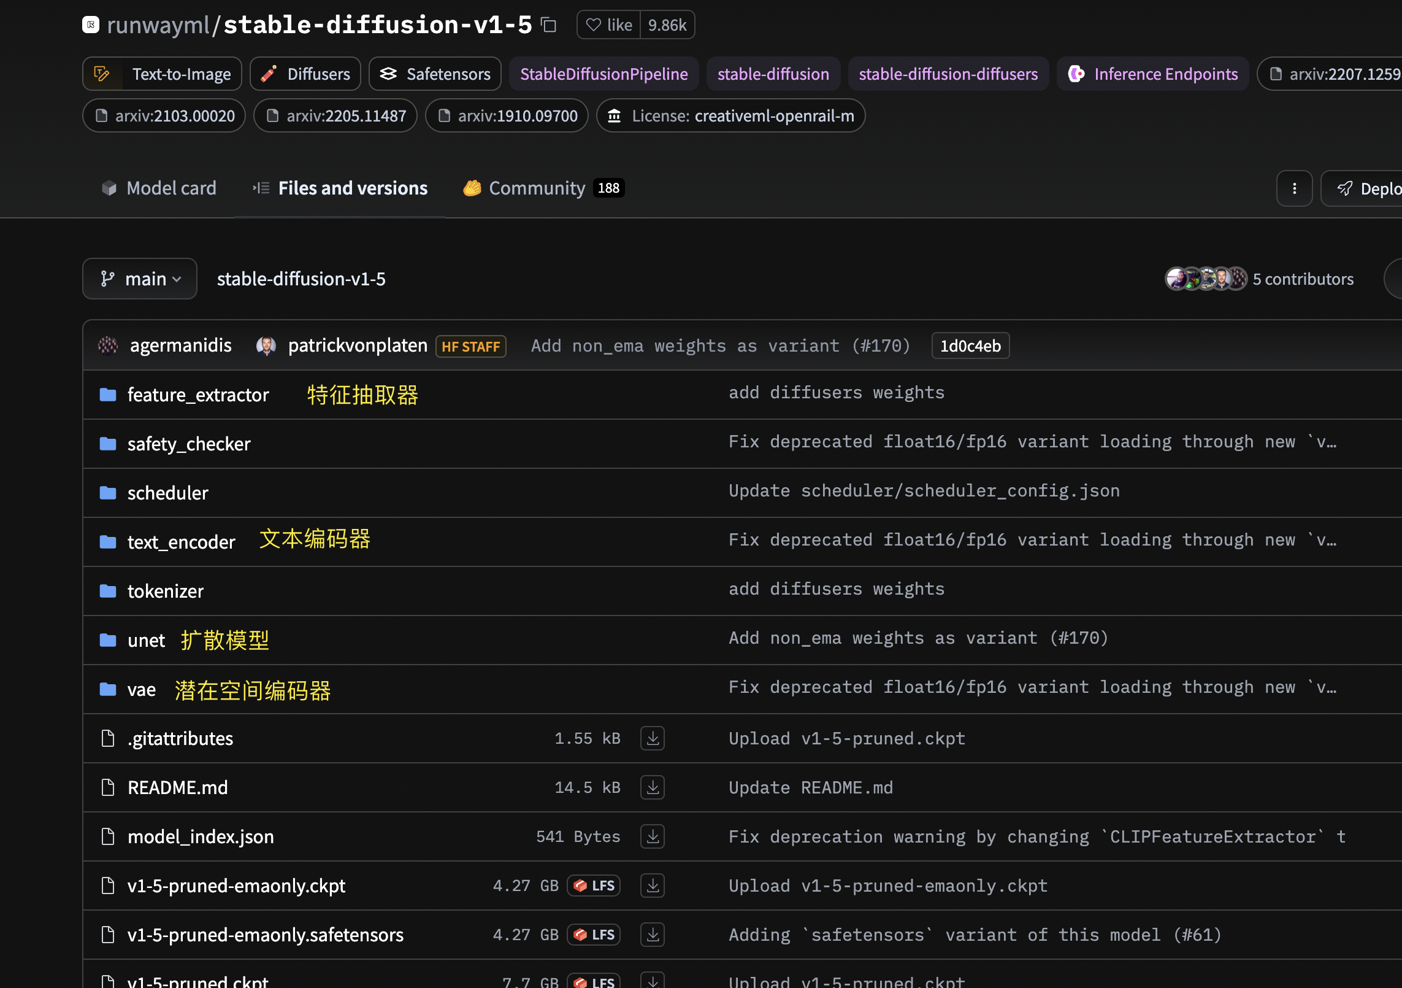
Task: Open the safetensors variant (#61) commit
Action: pos(975,935)
